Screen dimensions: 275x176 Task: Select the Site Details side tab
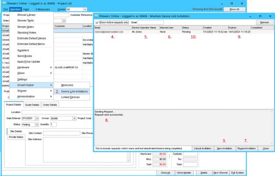(16, 131)
